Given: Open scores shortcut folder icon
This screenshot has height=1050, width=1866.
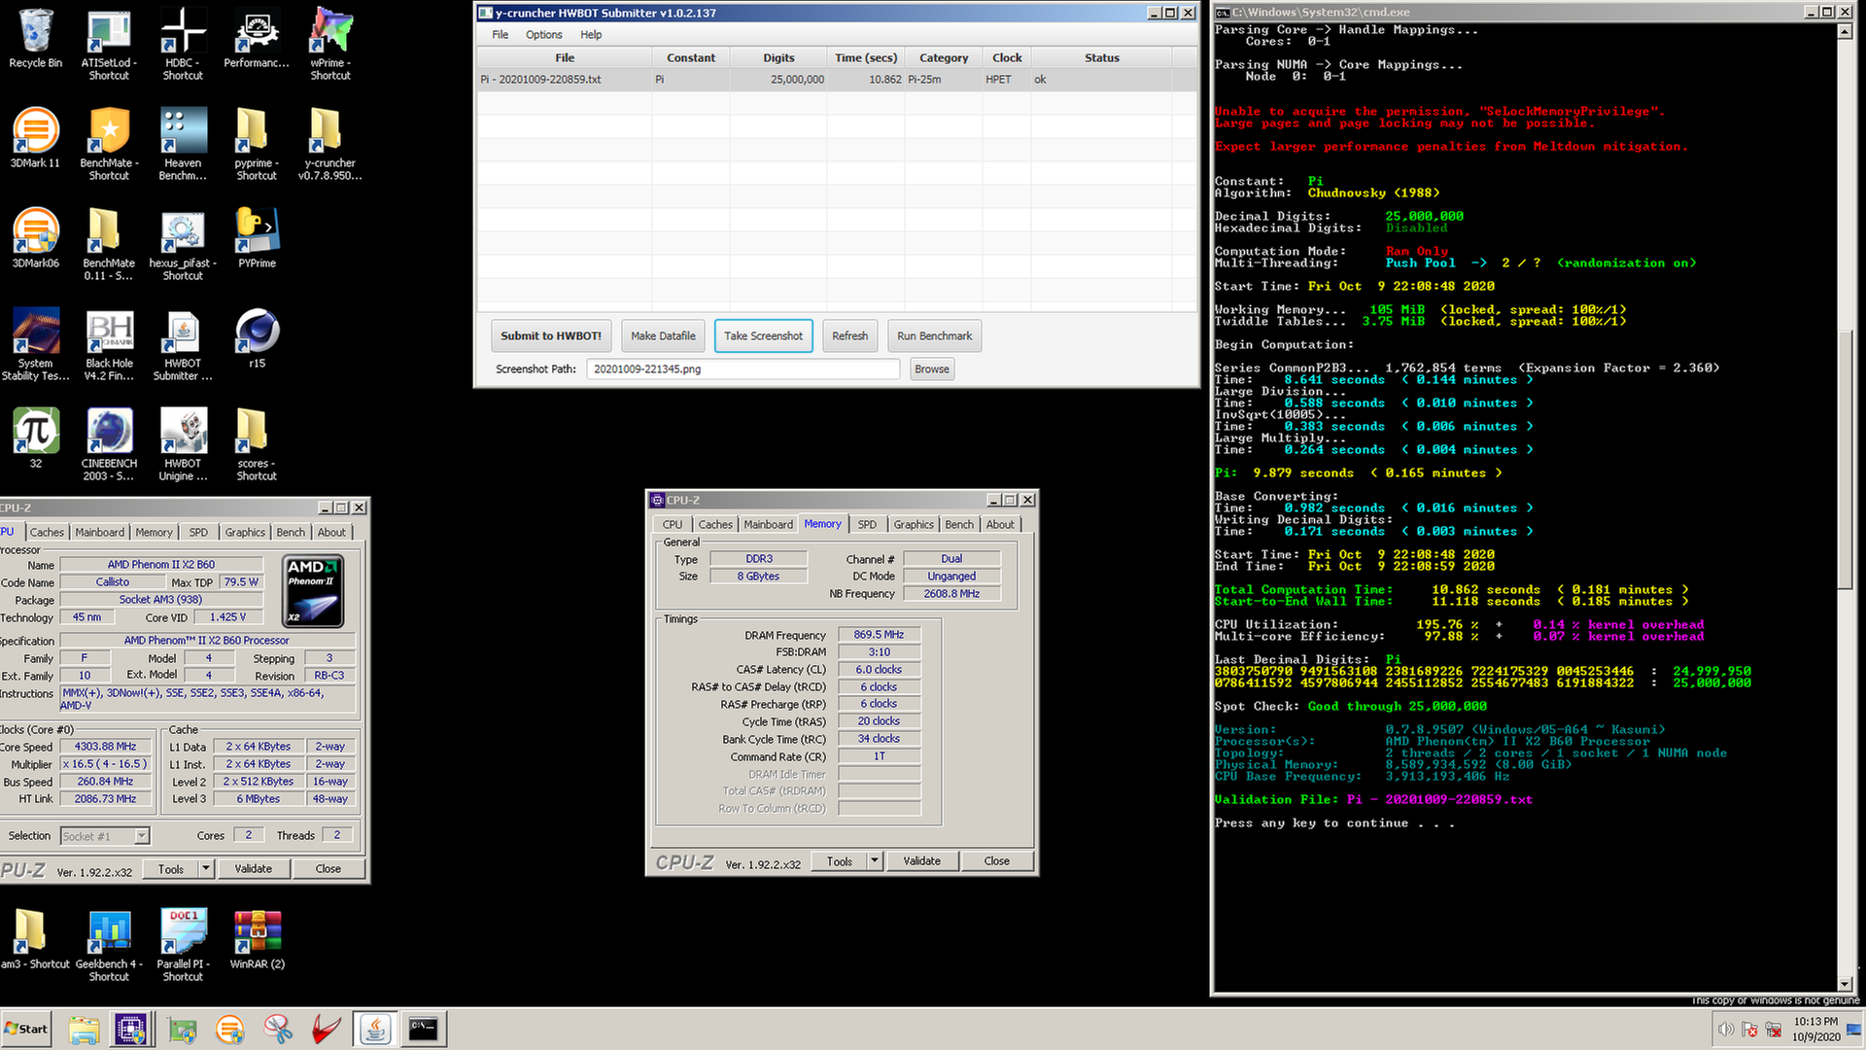Looking at the screenshot, I should click(x=257, y=444).
